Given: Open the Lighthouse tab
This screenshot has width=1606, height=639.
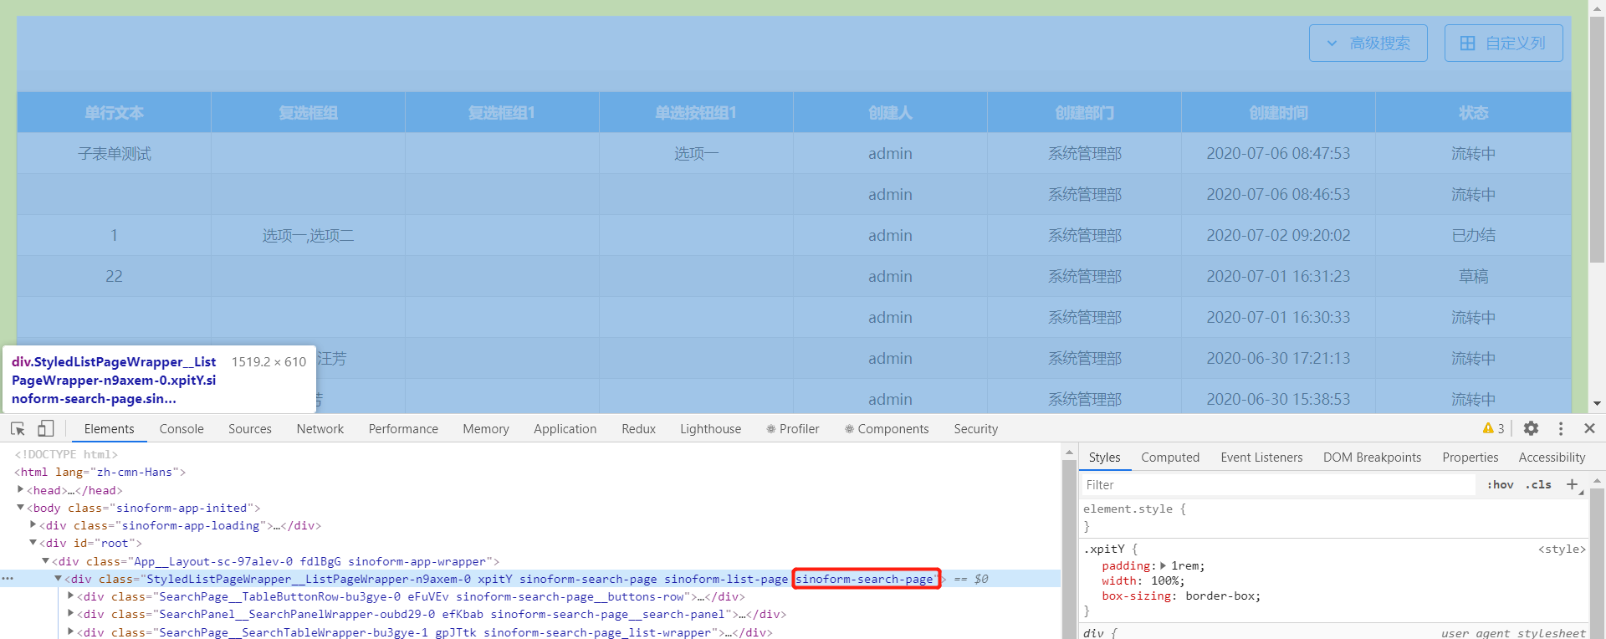Looking at the screenshot, I should (x=711, y=429).
